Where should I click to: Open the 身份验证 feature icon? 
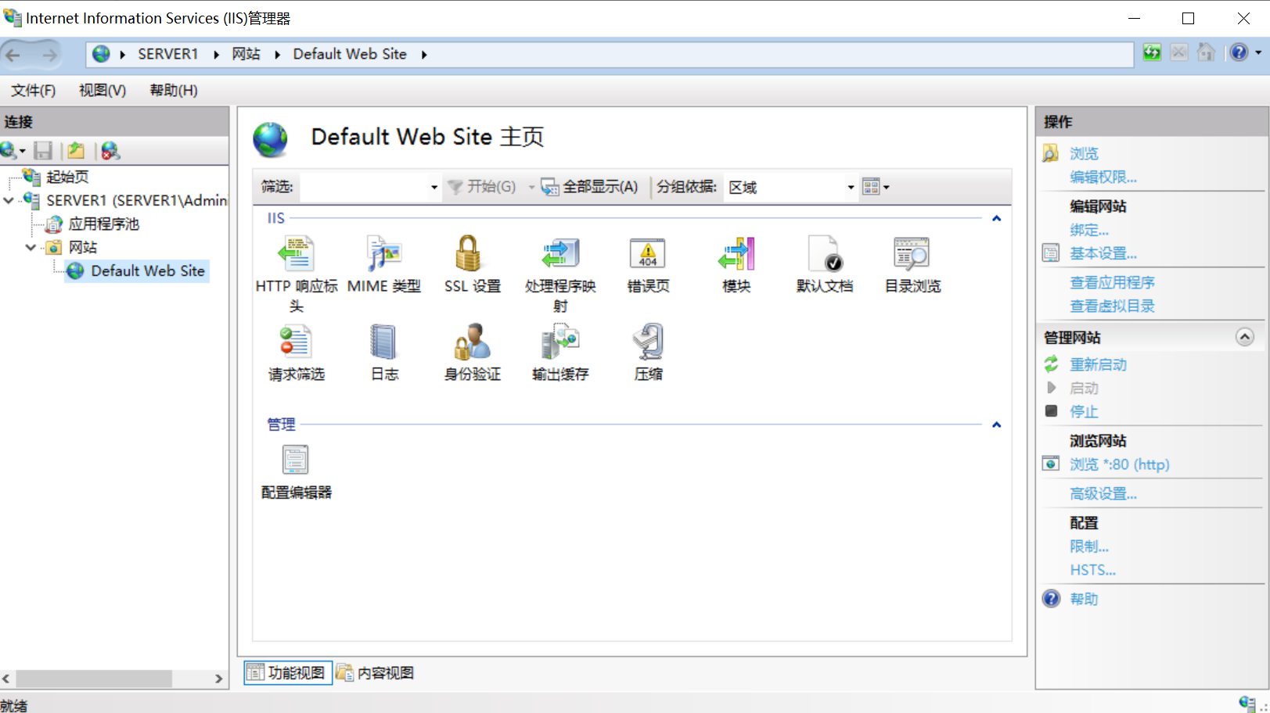[473, 342]
